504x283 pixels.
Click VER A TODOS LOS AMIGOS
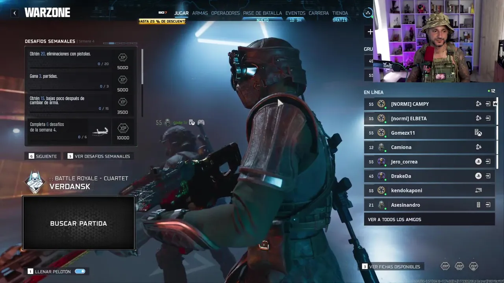[429, 219]
